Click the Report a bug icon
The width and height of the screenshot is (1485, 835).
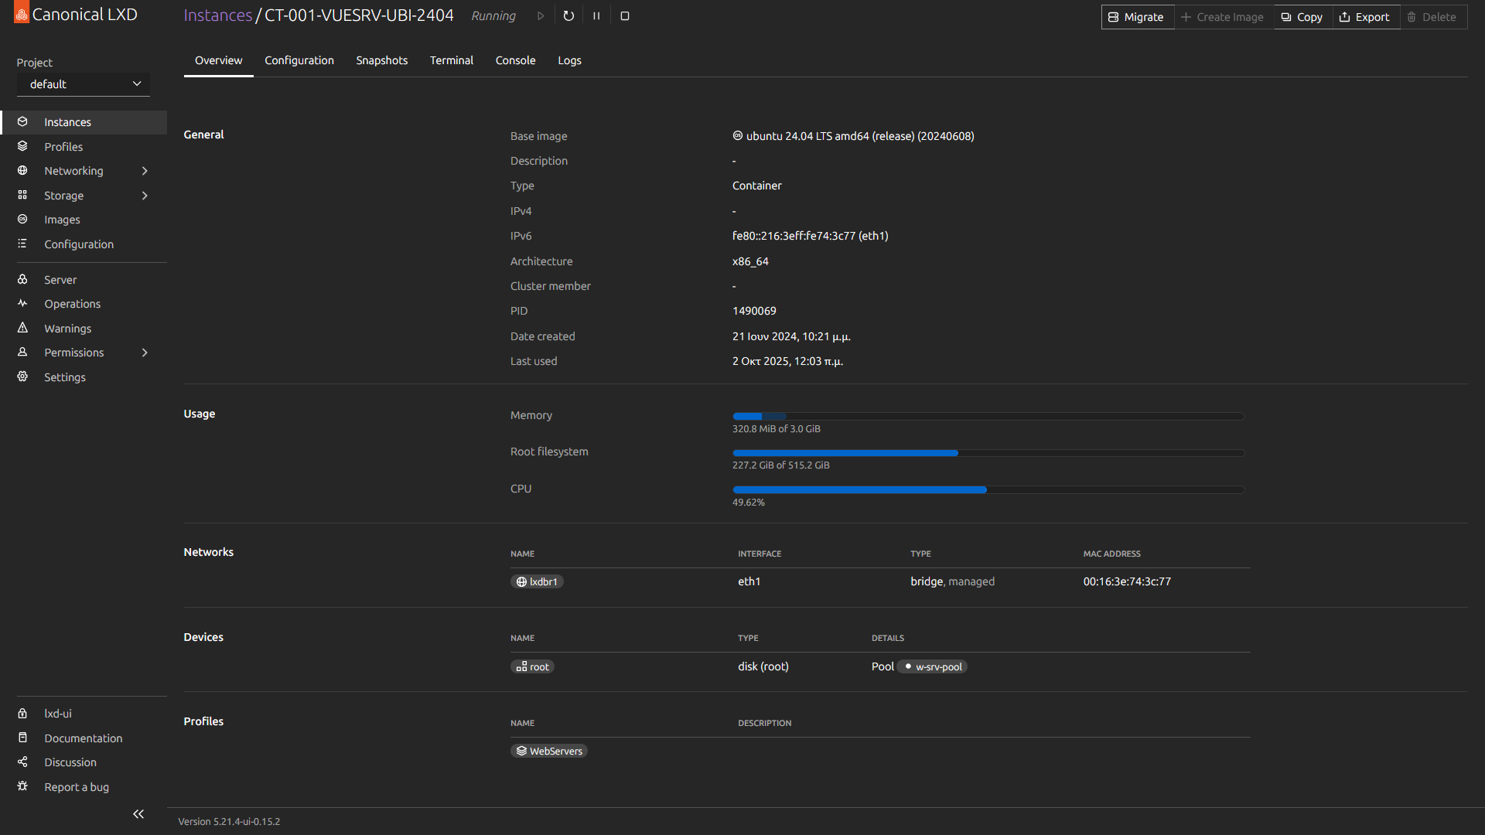22,787
